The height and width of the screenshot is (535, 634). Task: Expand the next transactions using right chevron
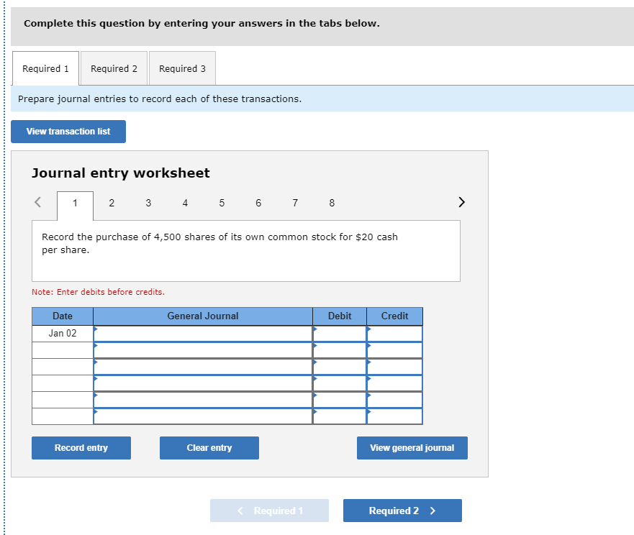pos(461,203)
